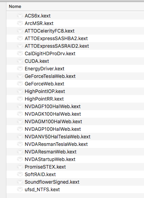Select the file name GeForceWeb.kext
The height and width of the screenshot is (198, 144).
click(x=45, y=84)
